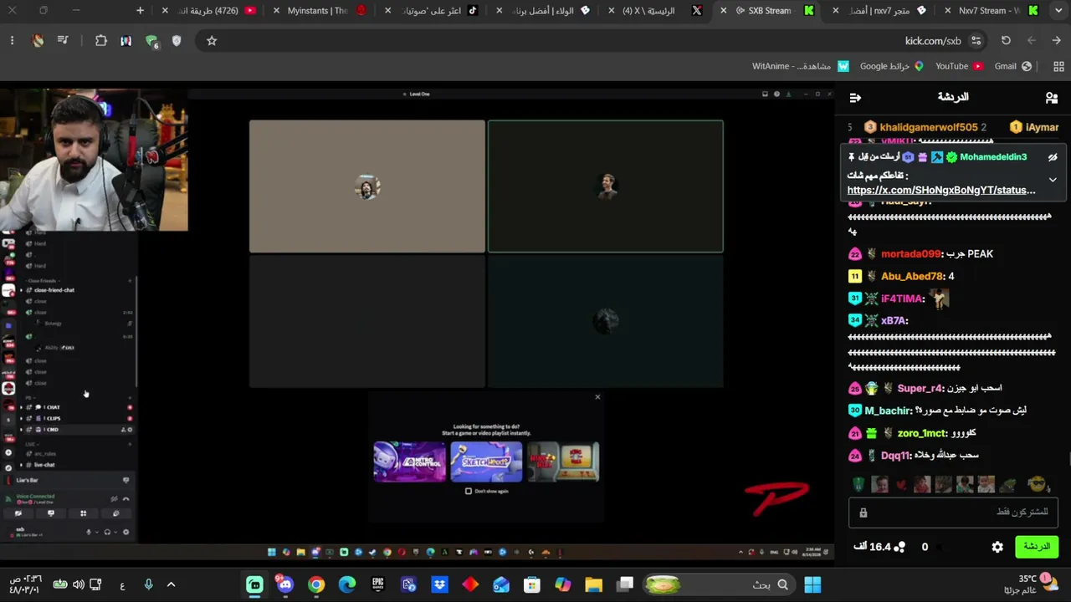Open Super_r4's profile in chat
This screenshot has width=1071, height=602.
pyautogui.click(x=920, y=388)
